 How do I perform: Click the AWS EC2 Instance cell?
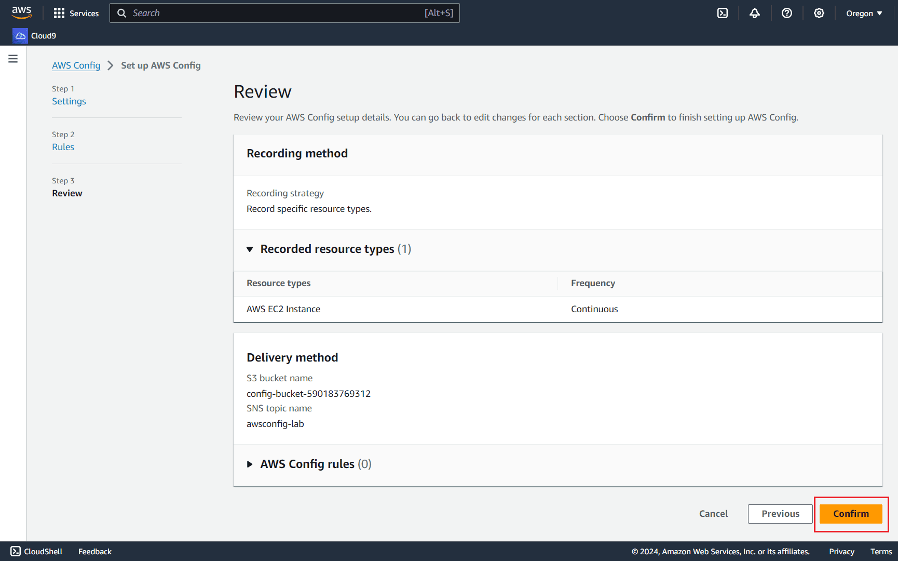(x=283, y=309)
